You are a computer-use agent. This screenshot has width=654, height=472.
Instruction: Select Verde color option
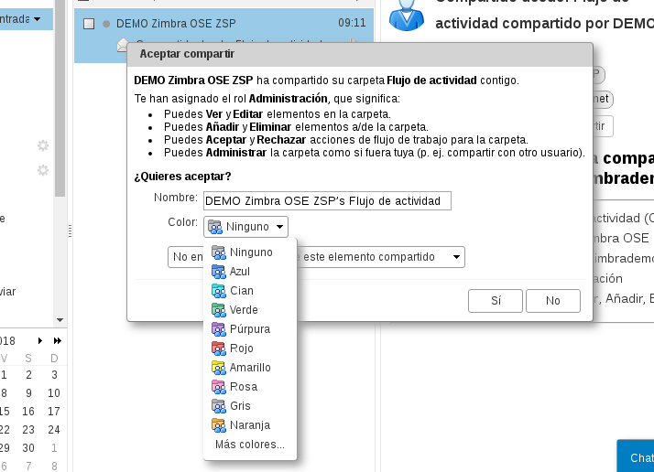point(250,309)
